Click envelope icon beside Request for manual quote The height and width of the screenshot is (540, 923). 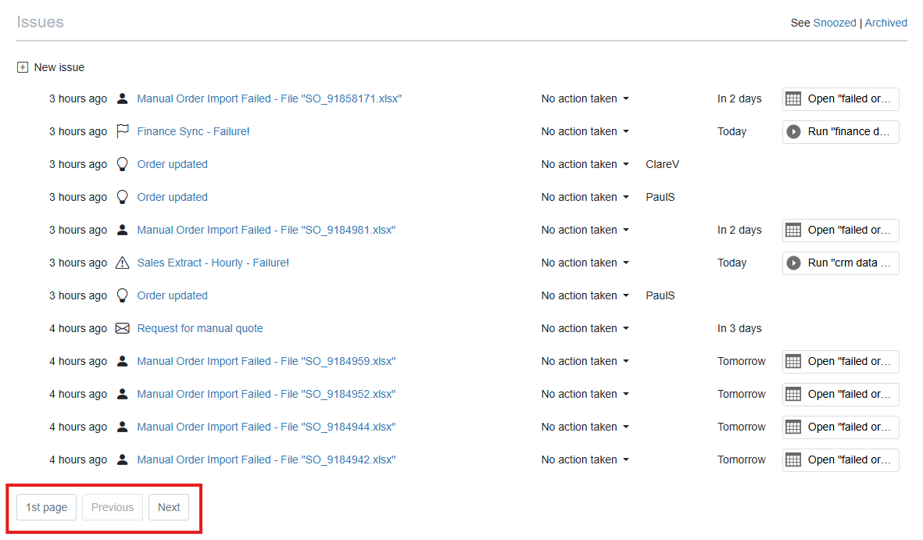click(x=123, y=328)
